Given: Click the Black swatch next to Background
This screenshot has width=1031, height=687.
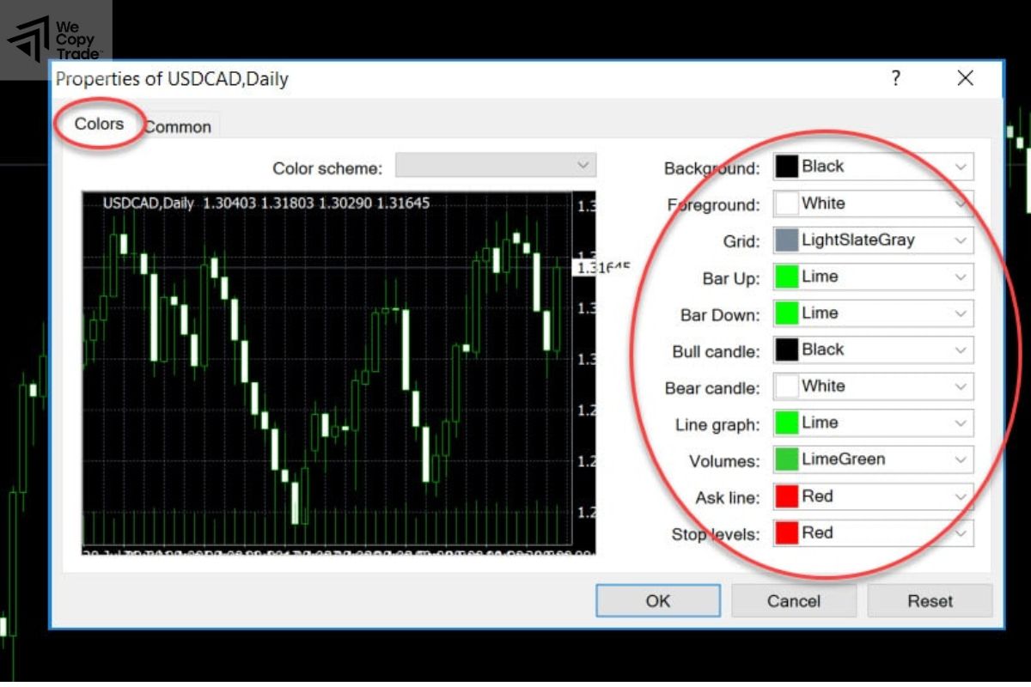Looking at the screenshot, I should (786, 166).
